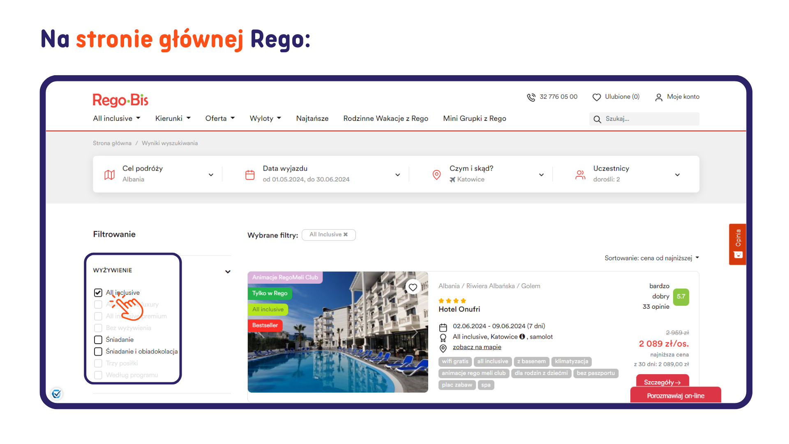This screenshot has width=789, height=444.
Task: Collapse the WYŻYWIENIE filter section chevron
Action: (228, 272)
